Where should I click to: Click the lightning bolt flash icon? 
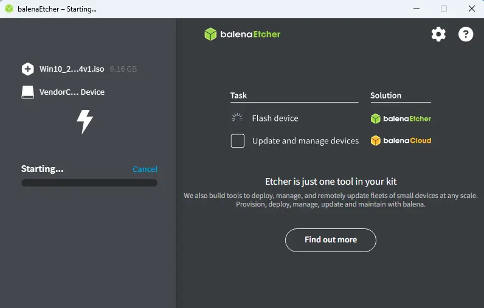(x=85, y=121)
